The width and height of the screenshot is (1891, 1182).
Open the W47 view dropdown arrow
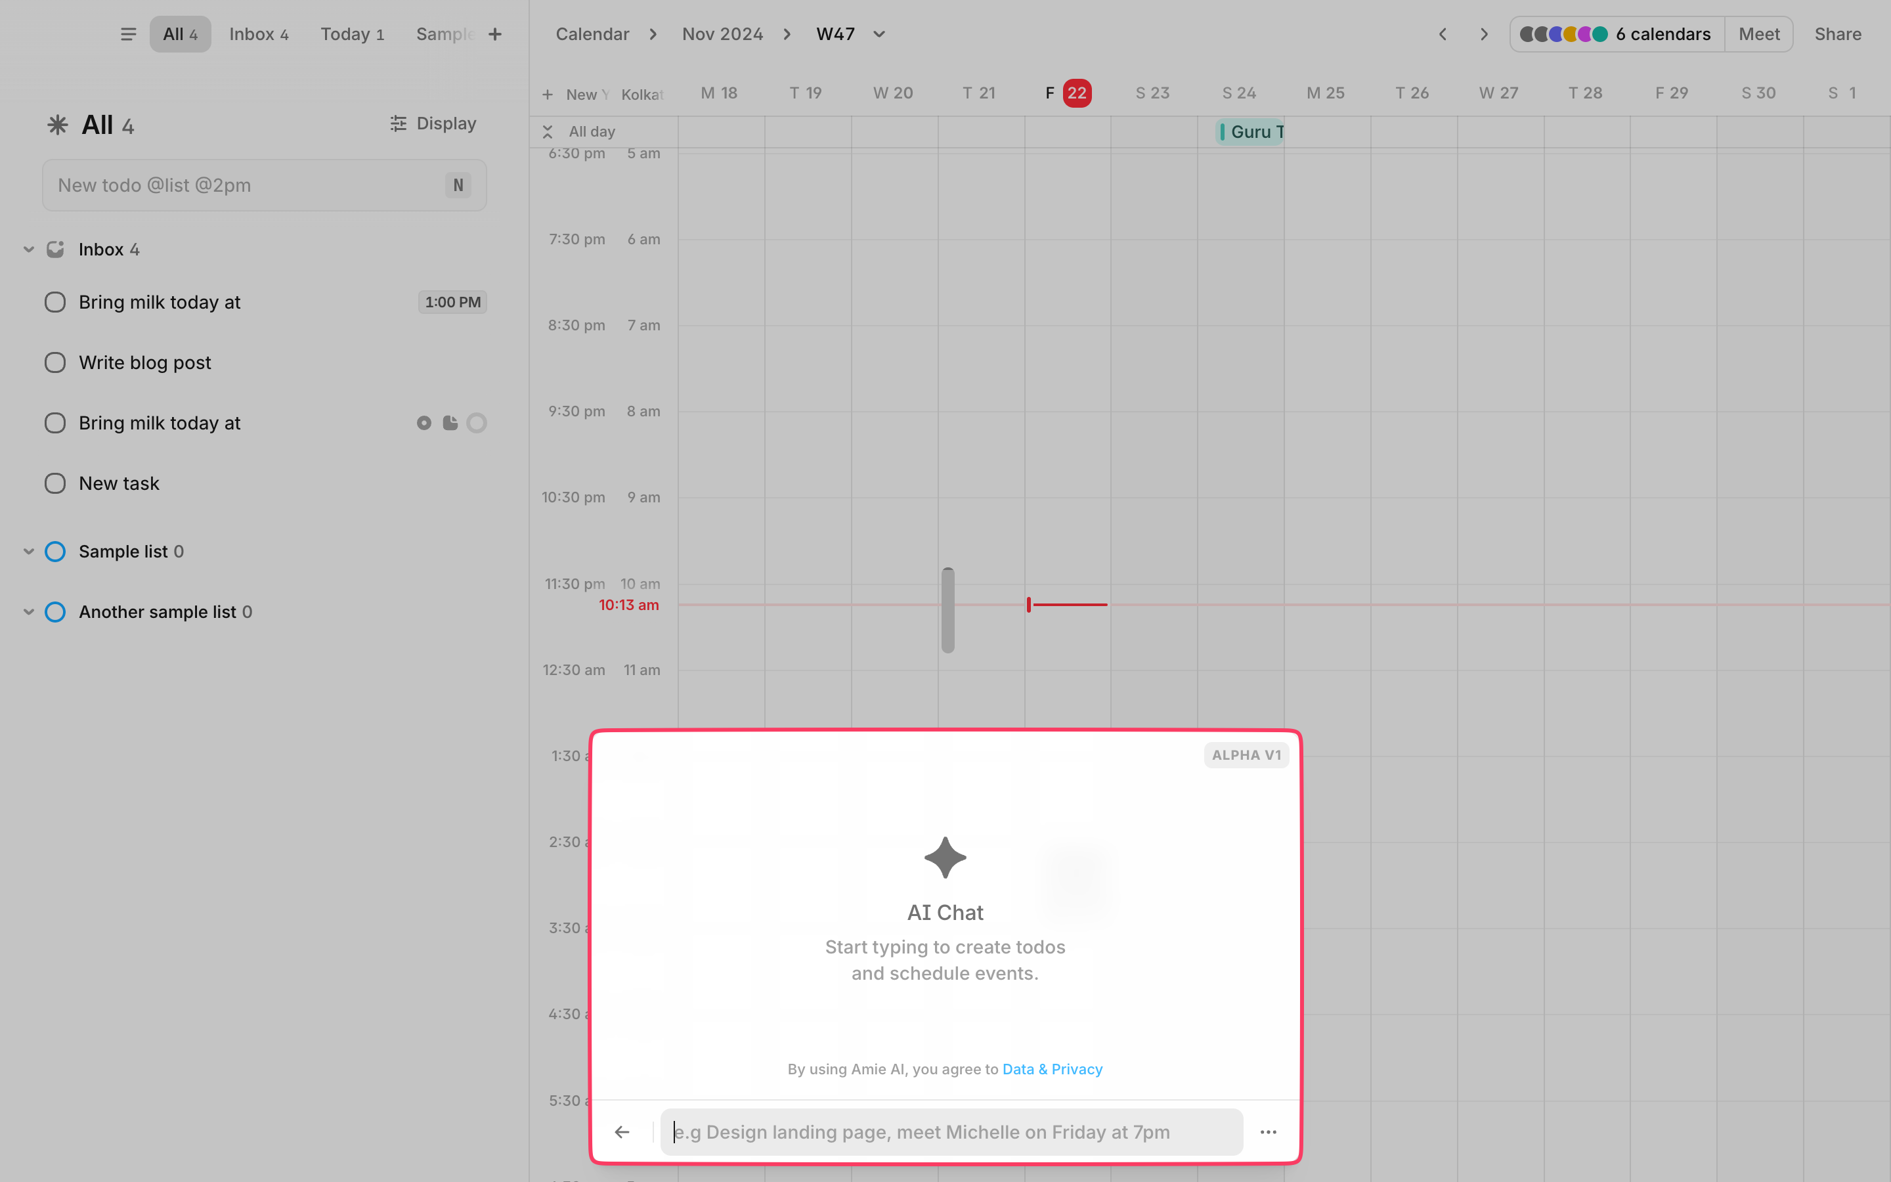879,34
